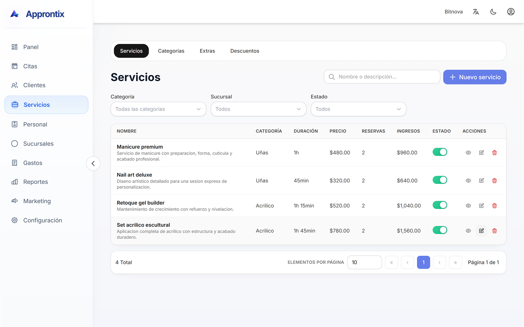Switch to the Servicios tab
This screenshot has height=327, width=524.
pyautogui.click(x=131, y=51)
